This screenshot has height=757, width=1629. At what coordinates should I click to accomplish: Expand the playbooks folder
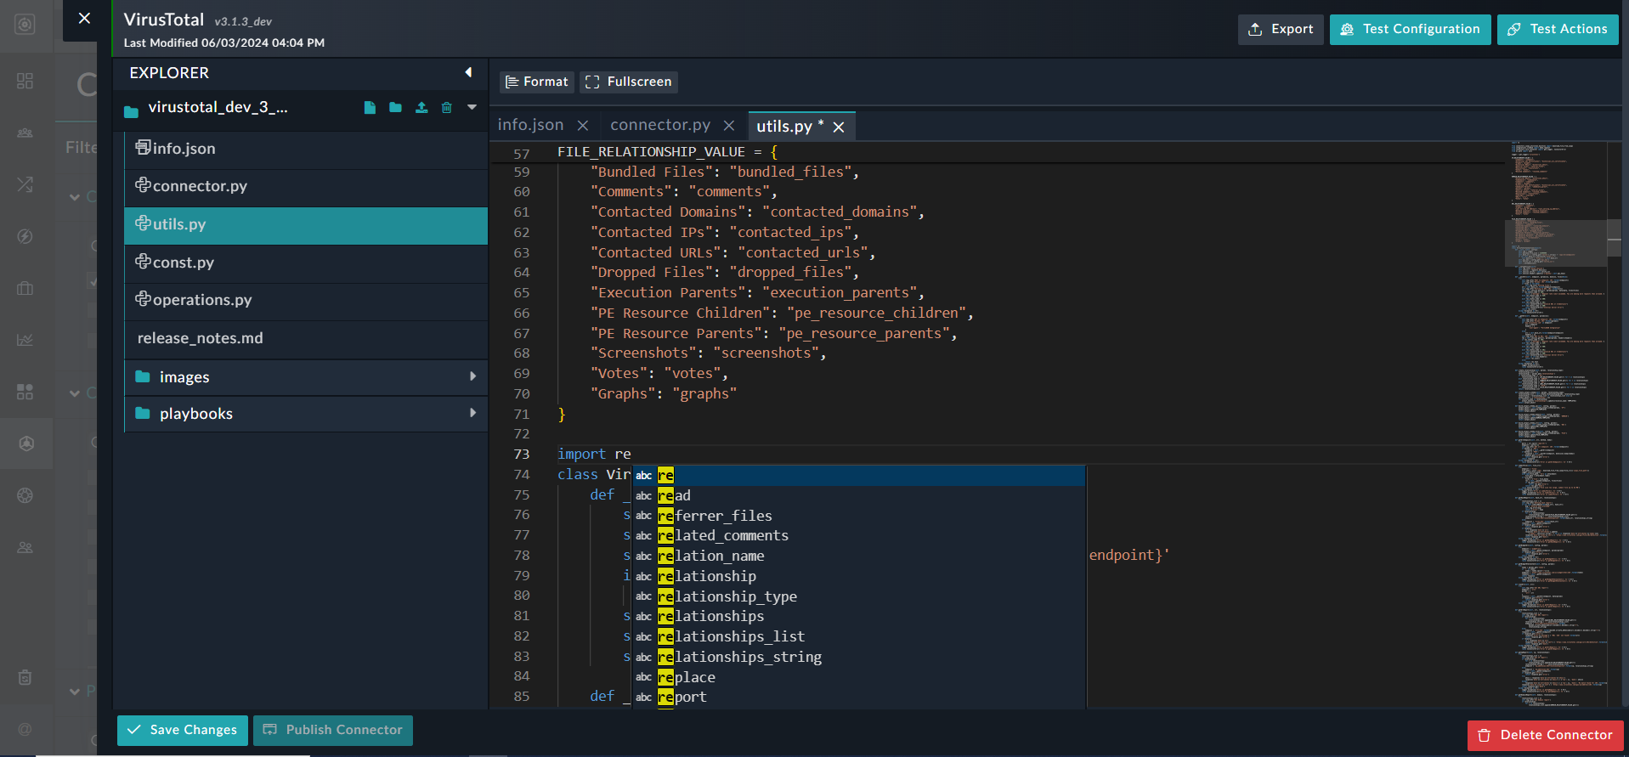tap(472, 413)
